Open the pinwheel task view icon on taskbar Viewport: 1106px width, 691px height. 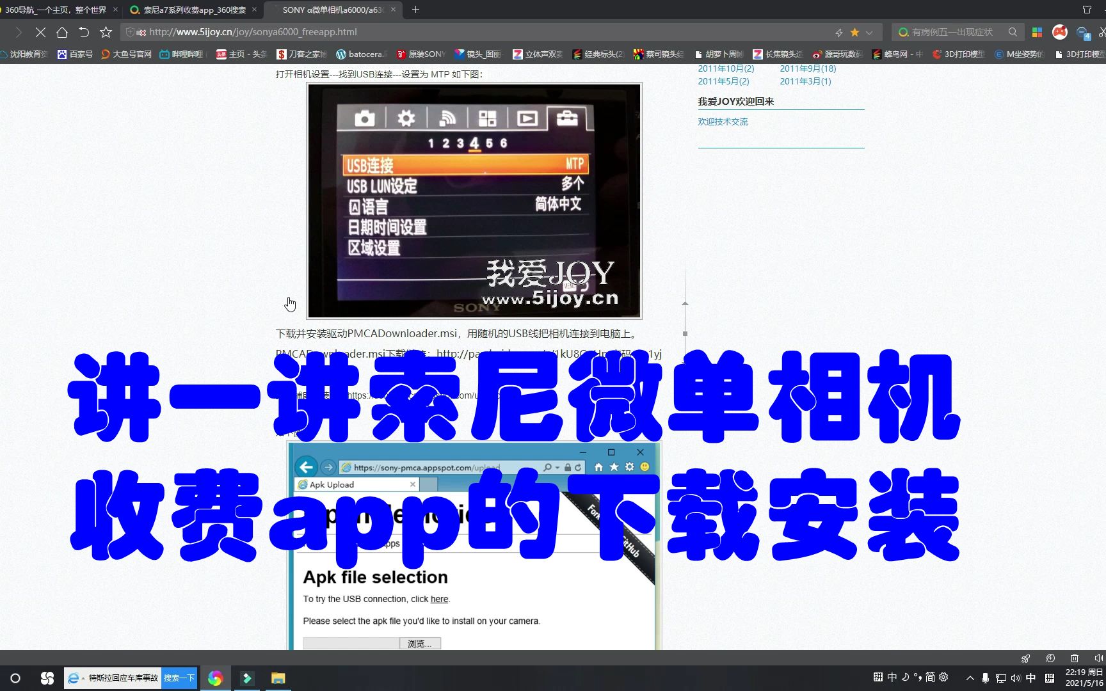47,678
